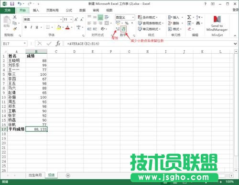
Task: Click the Paste clipboard icon
Action: [7, 20]
